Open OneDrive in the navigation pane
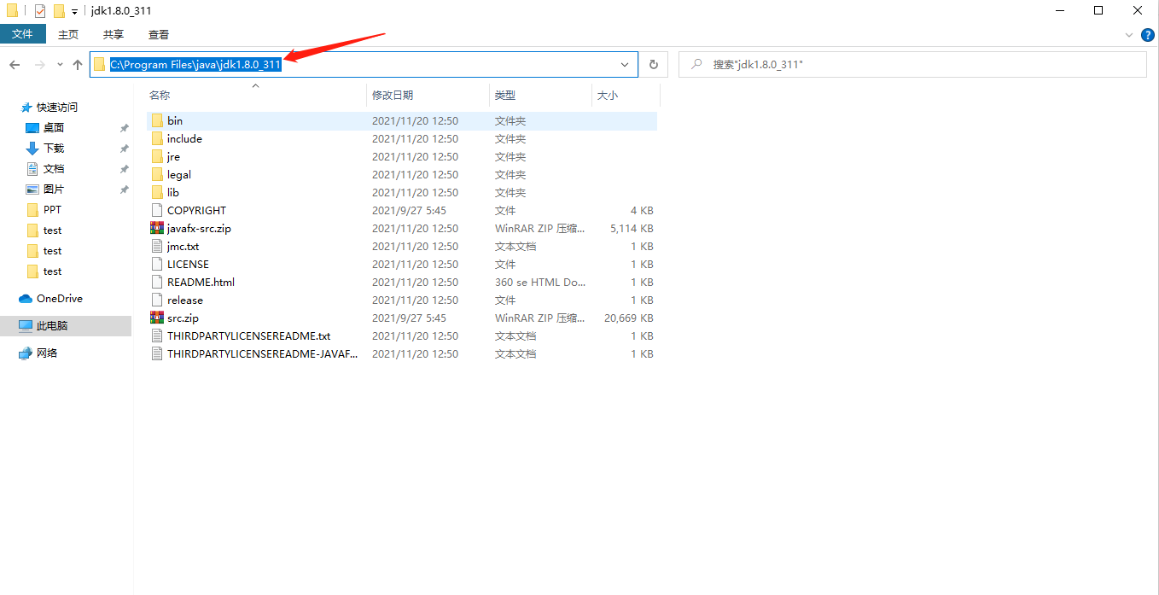 60,299
